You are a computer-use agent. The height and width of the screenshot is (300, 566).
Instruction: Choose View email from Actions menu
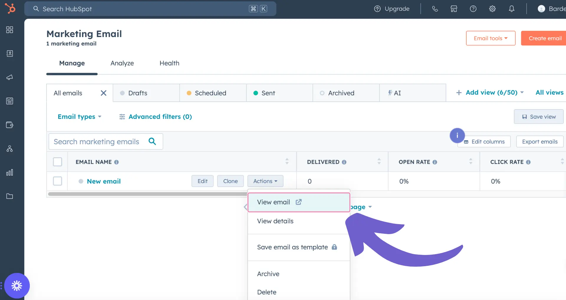(x=299, y=202)
